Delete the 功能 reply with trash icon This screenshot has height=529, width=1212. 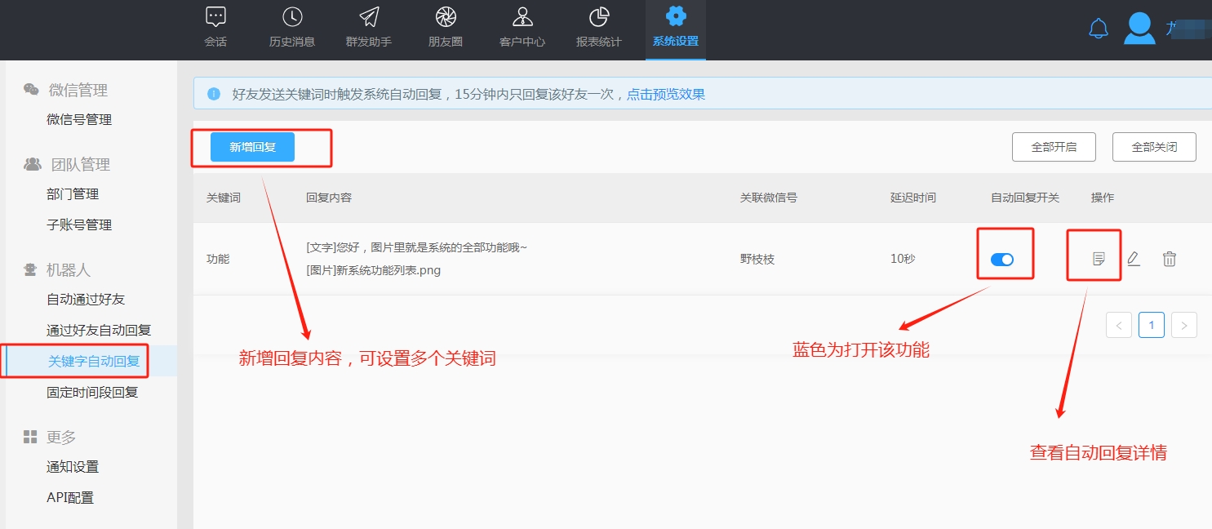tap(1170, 259)
